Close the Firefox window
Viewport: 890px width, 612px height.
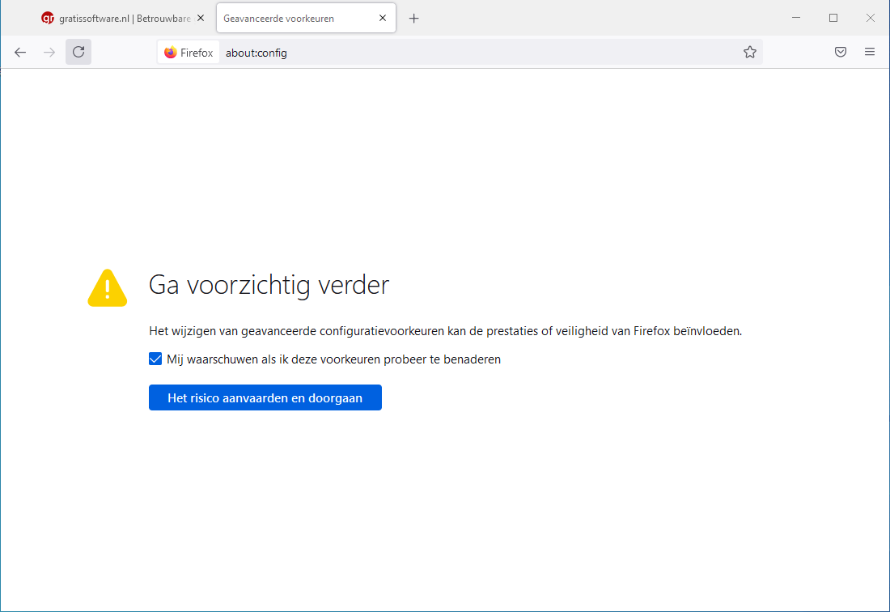point(871,18)
